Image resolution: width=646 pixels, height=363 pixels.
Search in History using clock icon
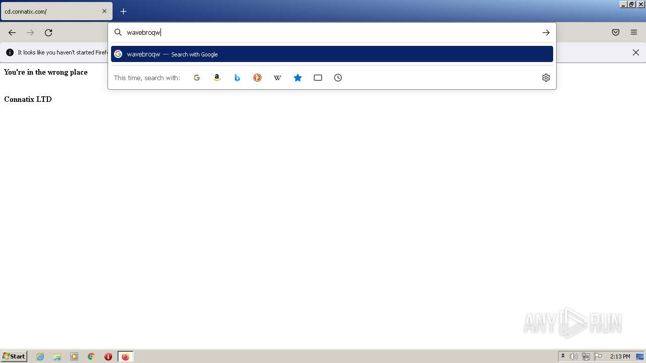click(x=338, y=78)
